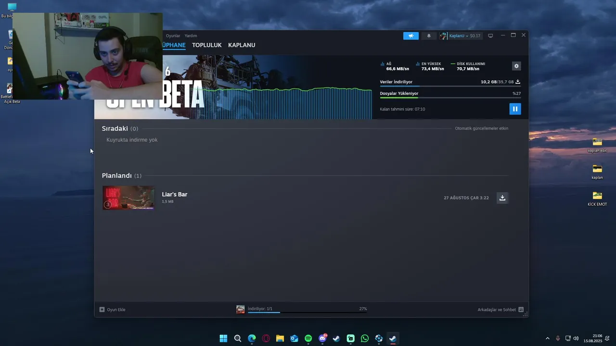Click the 27% bottom download progress bar

pyautogui.click(x=308, y=312)
